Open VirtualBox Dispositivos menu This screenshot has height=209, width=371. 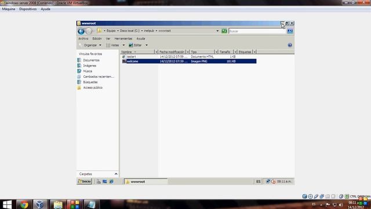click(28, 9)
